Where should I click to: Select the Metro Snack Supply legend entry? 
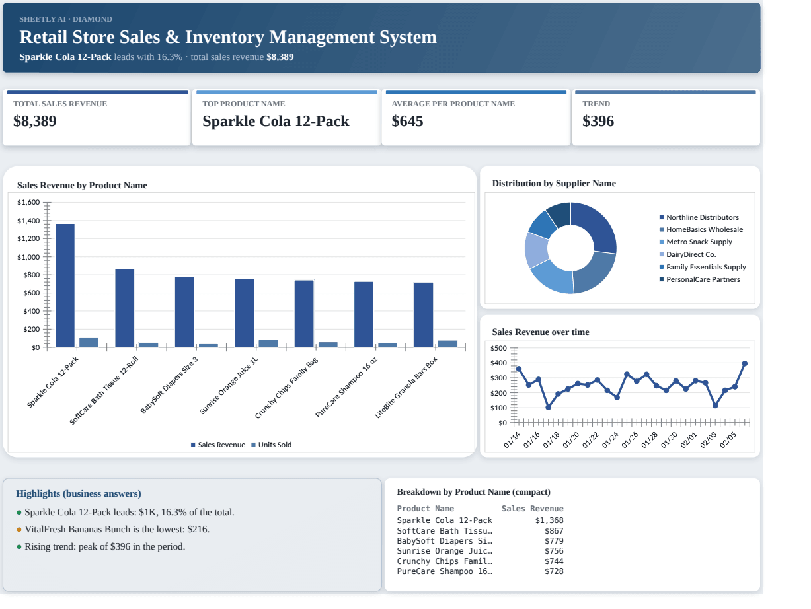click(x=696, y=242)
